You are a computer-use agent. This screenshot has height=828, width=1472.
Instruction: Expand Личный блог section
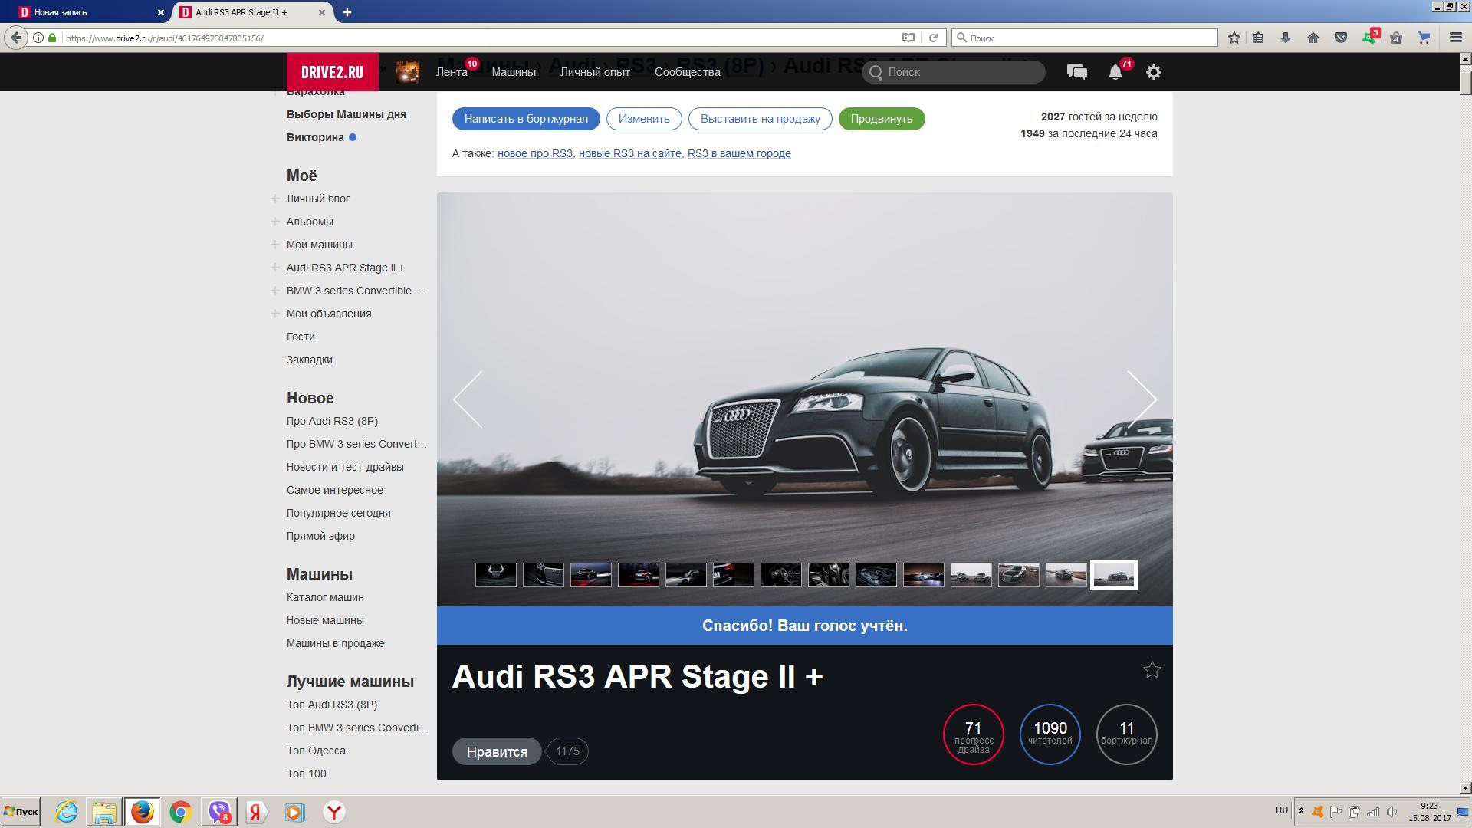point(275,199)
